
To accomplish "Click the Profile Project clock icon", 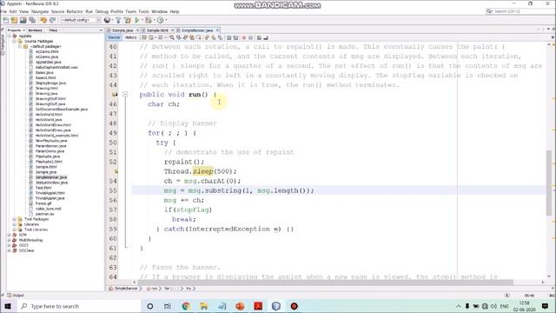I will tap(160, 20).
